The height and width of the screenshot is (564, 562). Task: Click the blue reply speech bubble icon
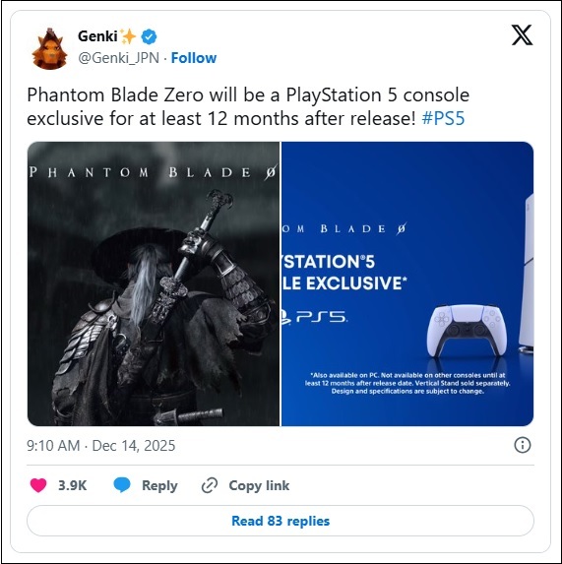[x=122, y=485]
